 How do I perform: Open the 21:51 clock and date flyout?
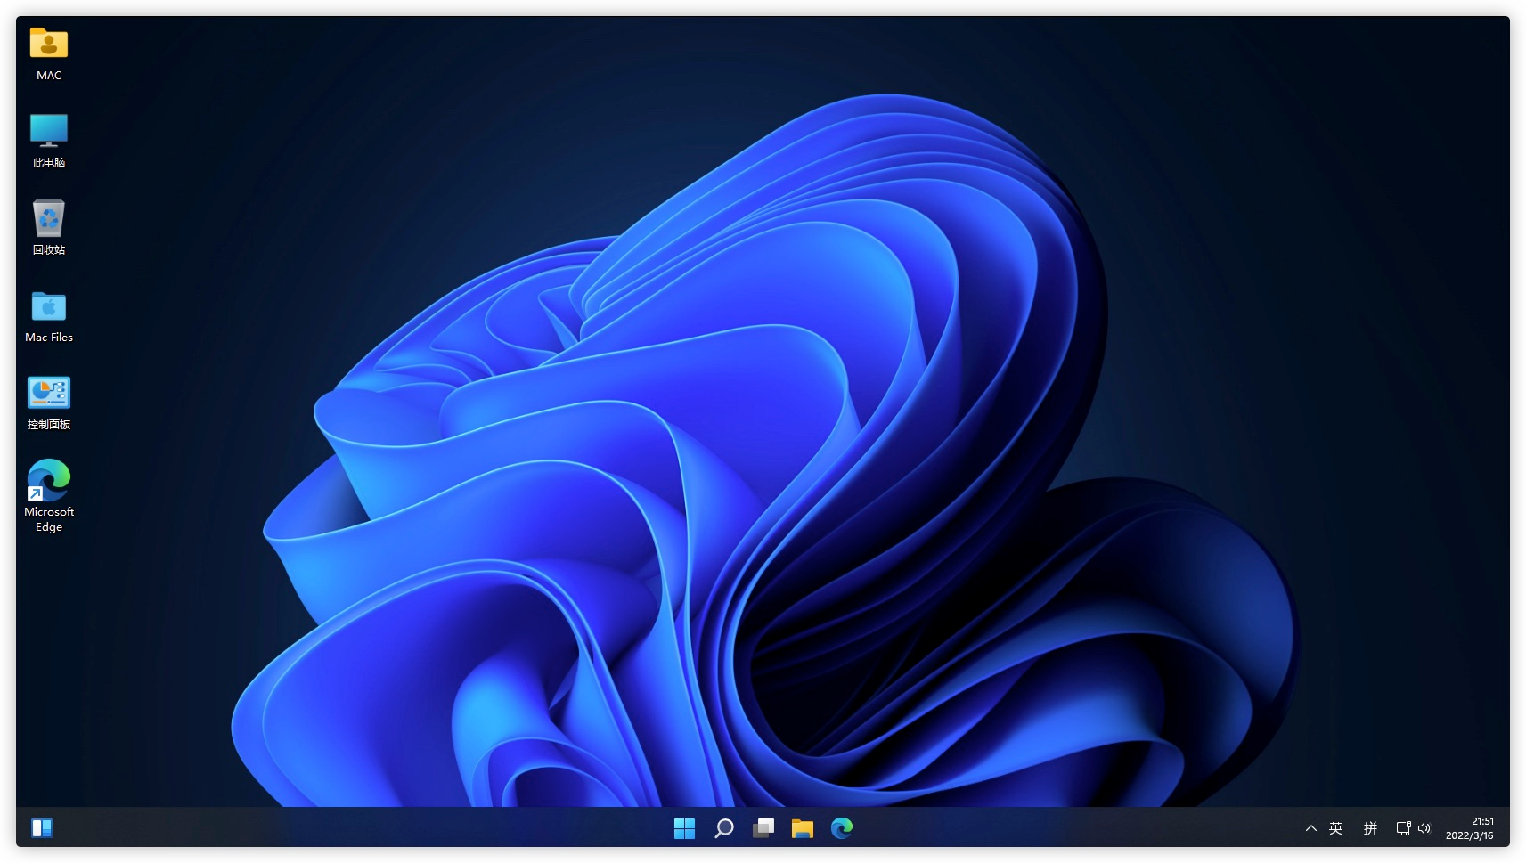(x=1470, y=828)
